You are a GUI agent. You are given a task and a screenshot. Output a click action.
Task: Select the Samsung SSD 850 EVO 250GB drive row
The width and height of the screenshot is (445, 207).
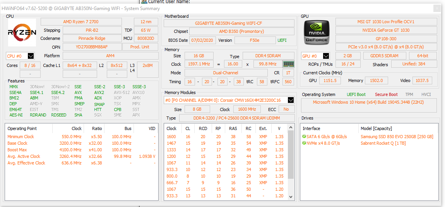pos(368,137)
